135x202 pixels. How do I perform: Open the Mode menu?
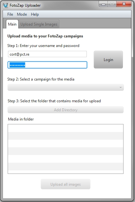(22, 14)
